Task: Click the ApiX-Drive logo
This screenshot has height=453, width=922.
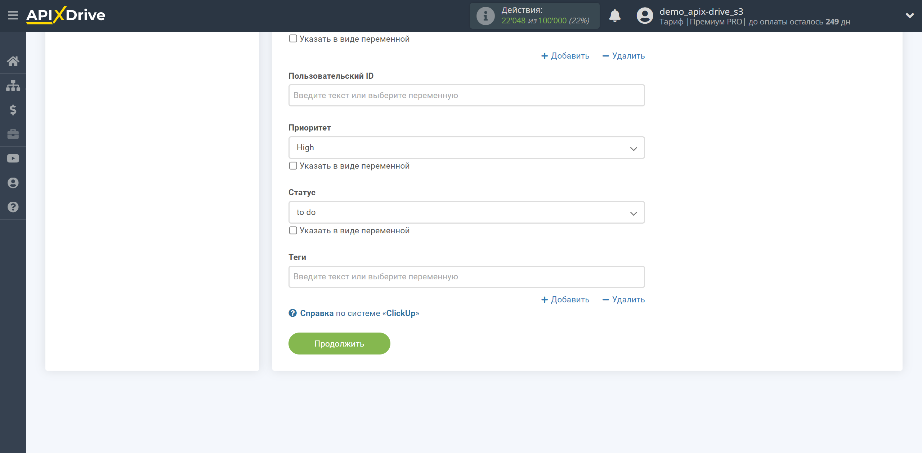Action: (x=66, y=15)
